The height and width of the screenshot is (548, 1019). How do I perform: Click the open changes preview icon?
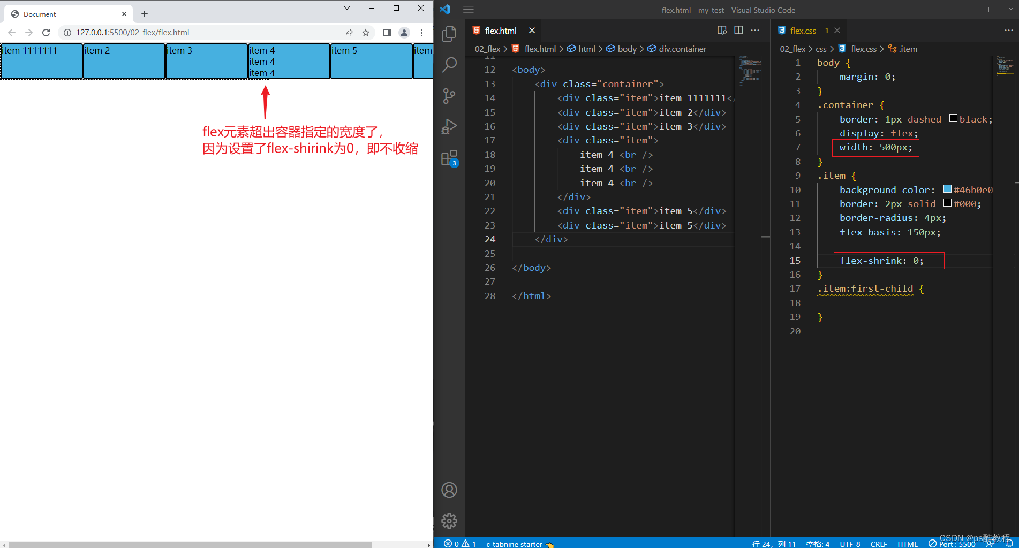tap(722, 30)
